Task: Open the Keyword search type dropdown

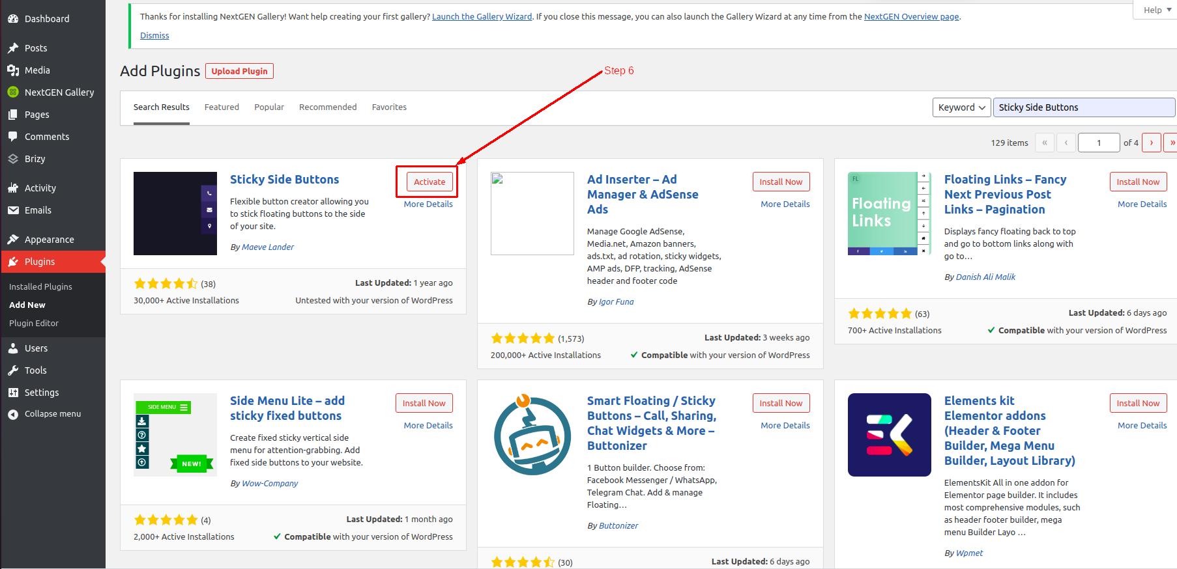Action: tap(961, 107)
